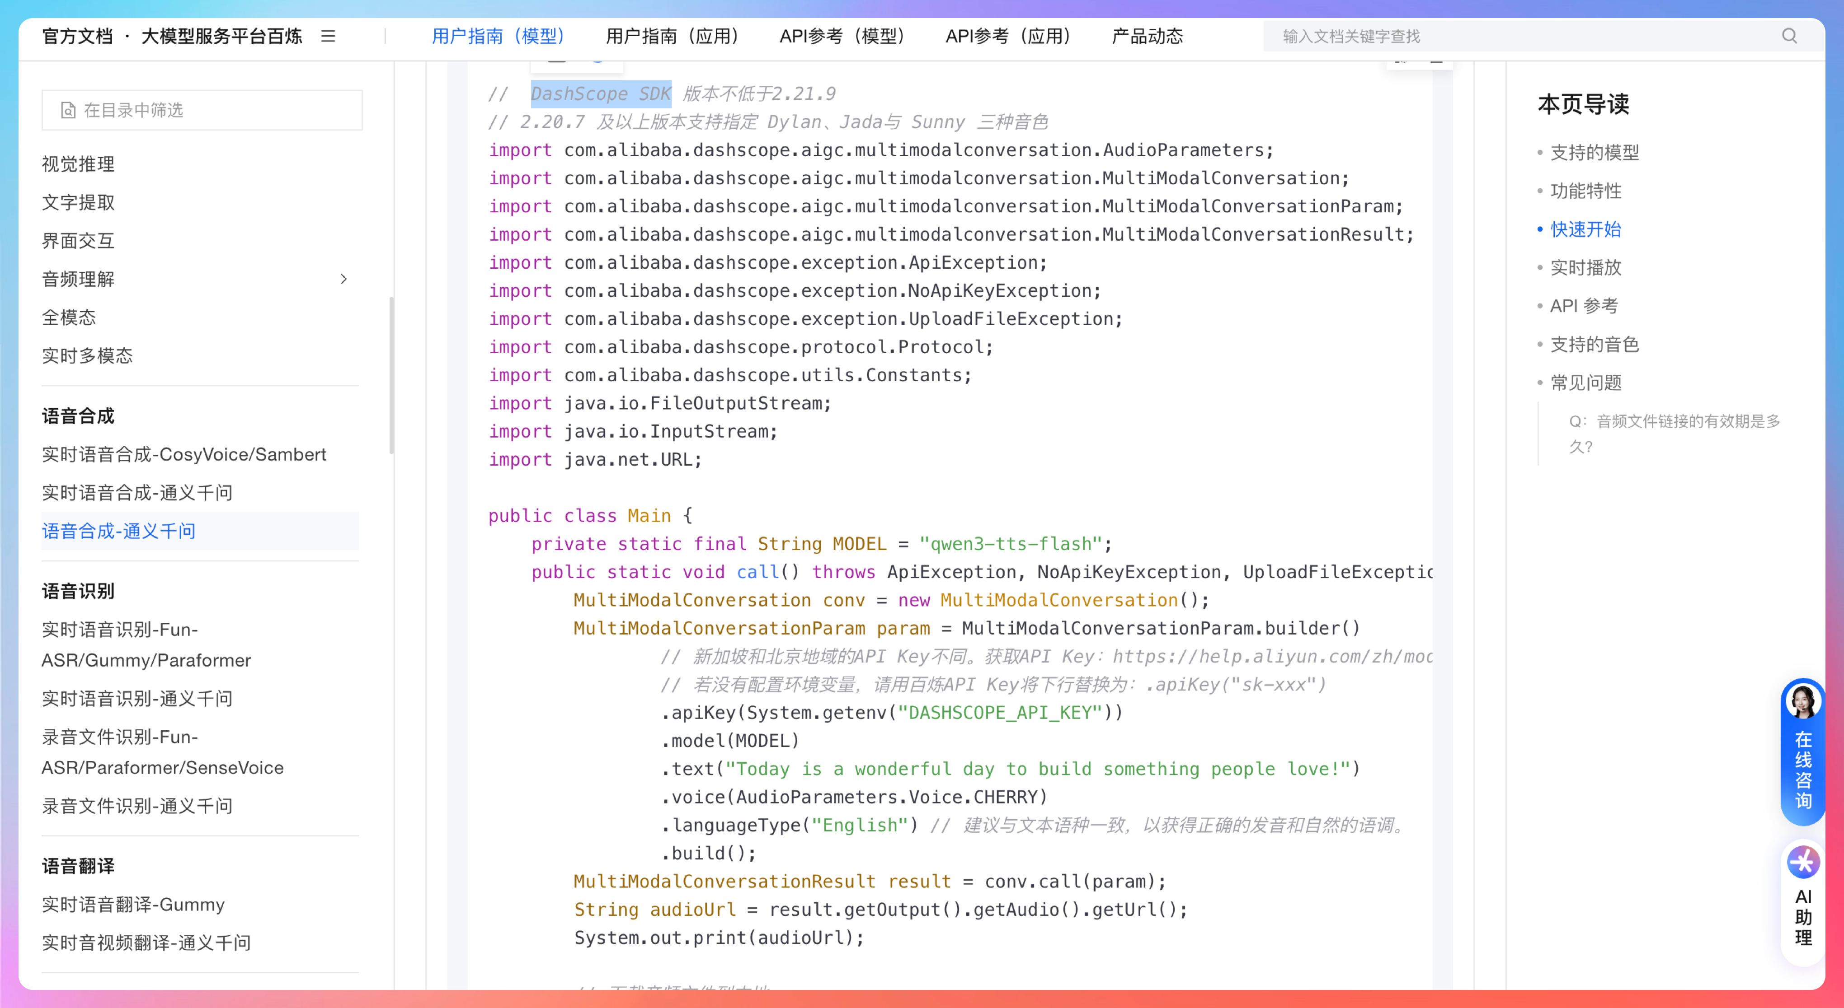Expand the 音频理解 sidebar section

click(x=343, y=279)
